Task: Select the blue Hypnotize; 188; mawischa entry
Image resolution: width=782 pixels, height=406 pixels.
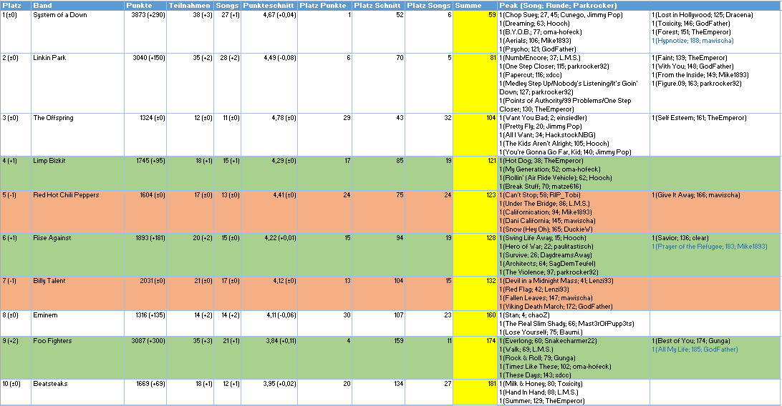Action: 692,41
